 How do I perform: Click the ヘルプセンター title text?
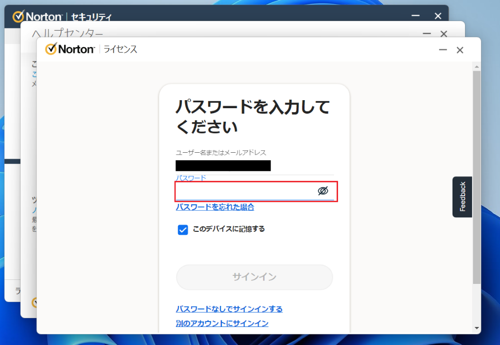tap(67, 33)
